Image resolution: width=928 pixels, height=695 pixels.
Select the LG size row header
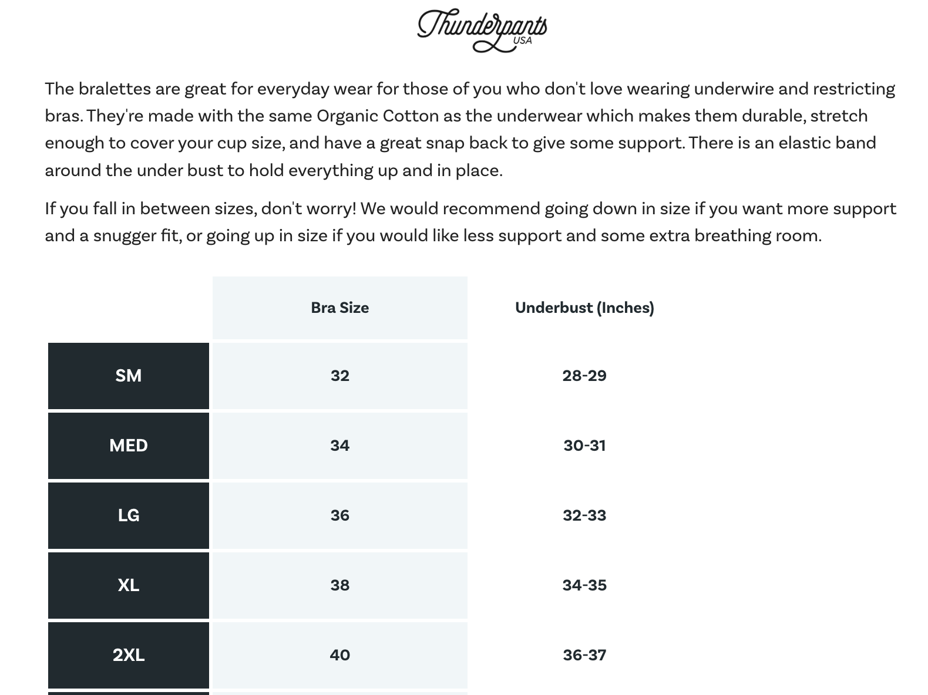(129, 515)
